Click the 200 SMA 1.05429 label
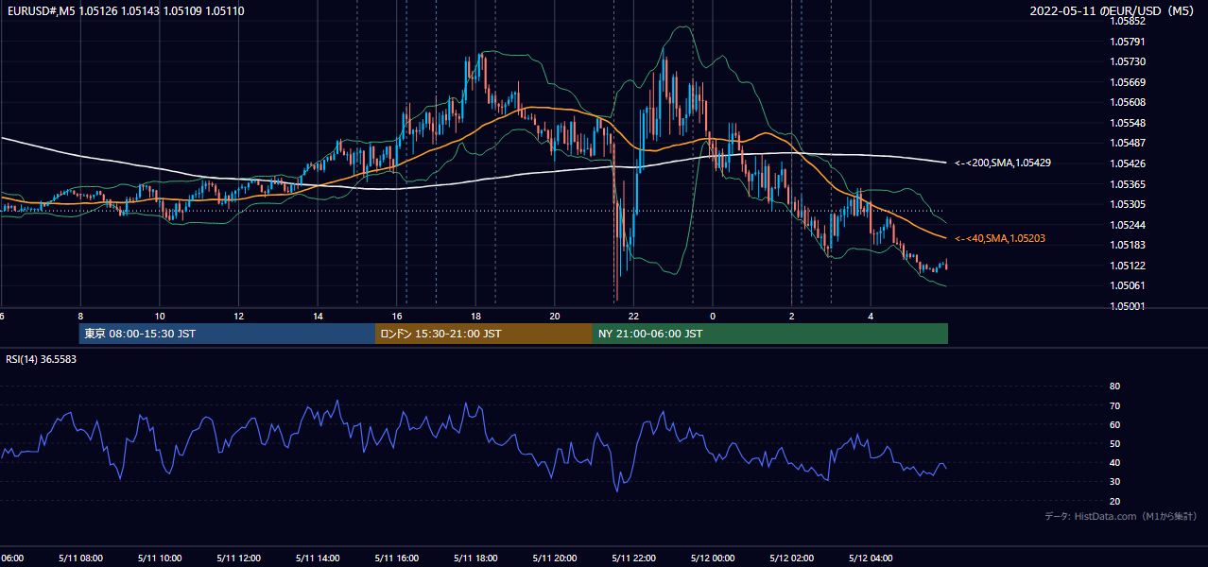1208x567 pixels. [x=1003, y=163]
